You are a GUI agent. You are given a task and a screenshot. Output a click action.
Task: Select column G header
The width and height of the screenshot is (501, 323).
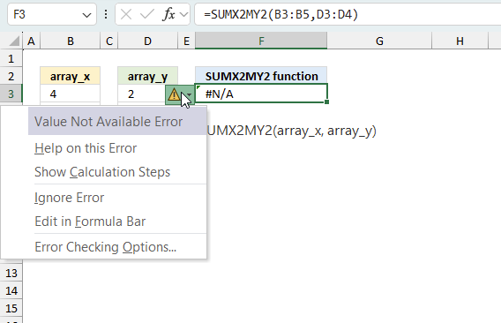379,41
